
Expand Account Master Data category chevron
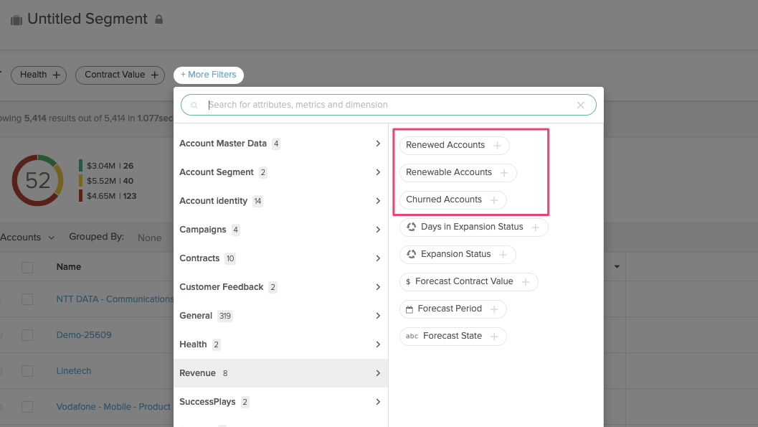(x=378, y=144)
